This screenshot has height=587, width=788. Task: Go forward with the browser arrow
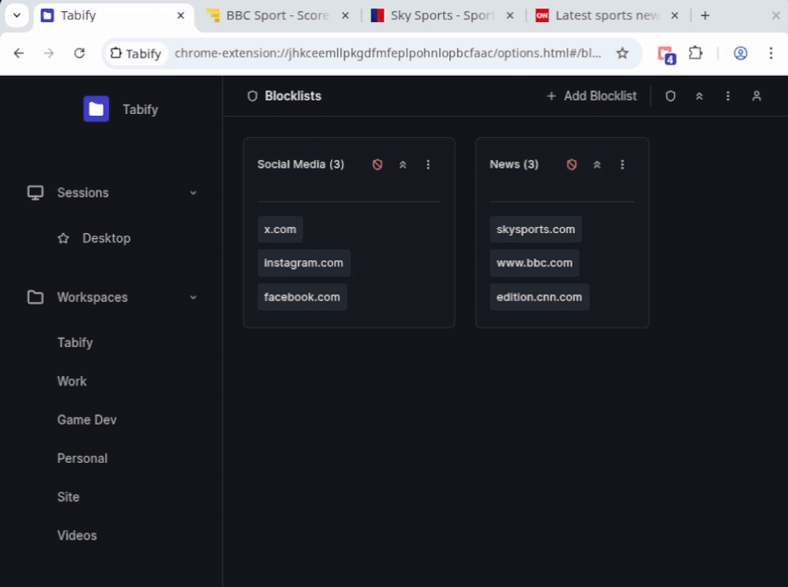(49, 54)
